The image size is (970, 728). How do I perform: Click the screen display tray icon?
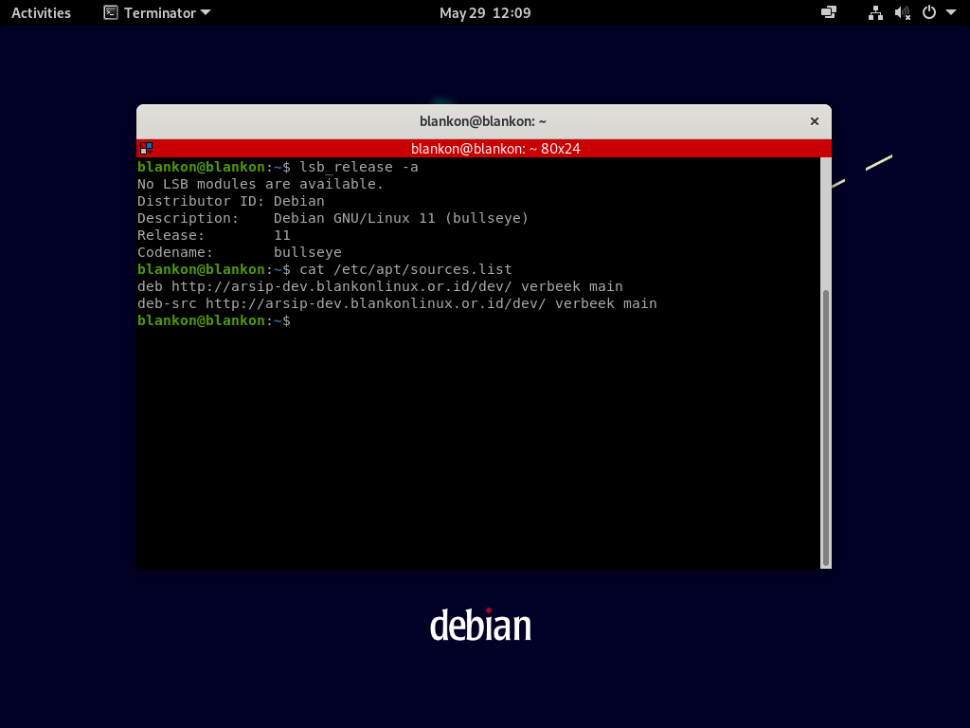pyautogui.click(x=828, y=12)
